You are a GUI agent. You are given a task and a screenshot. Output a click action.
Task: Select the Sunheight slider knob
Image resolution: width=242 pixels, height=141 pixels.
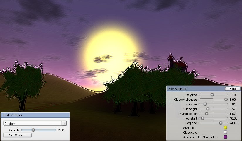point(208,109)
